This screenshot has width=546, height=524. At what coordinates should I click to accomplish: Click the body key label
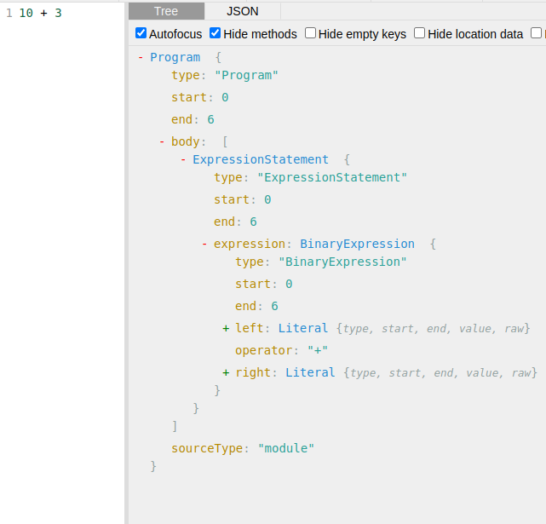[185, 141]
